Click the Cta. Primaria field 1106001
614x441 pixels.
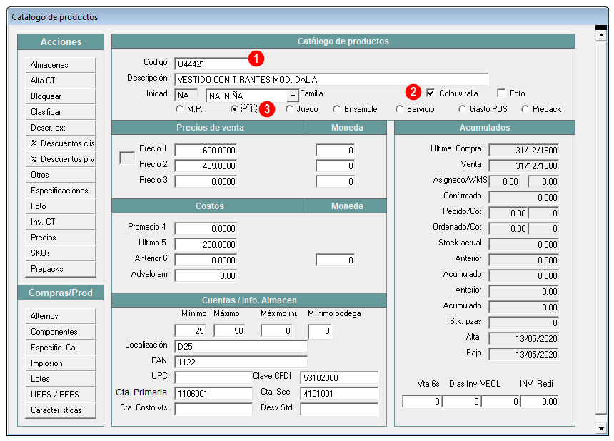[x=213, y=393]
